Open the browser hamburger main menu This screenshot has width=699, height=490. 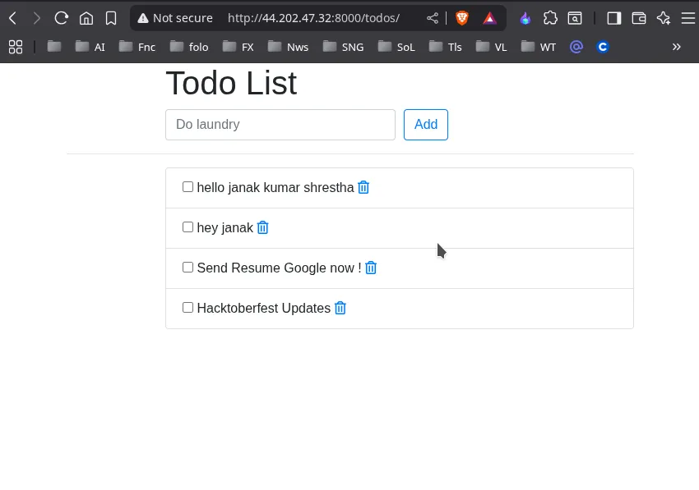pos(687,18)
